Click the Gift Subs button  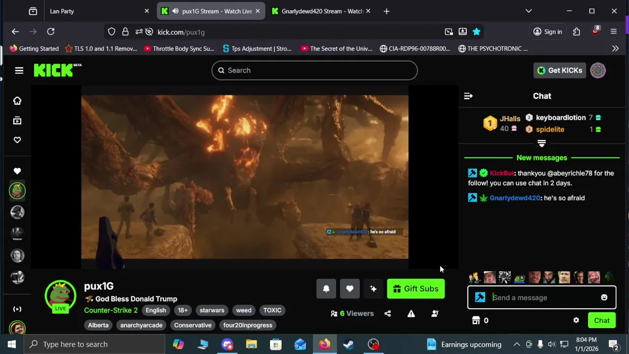(x=416, y=289)
